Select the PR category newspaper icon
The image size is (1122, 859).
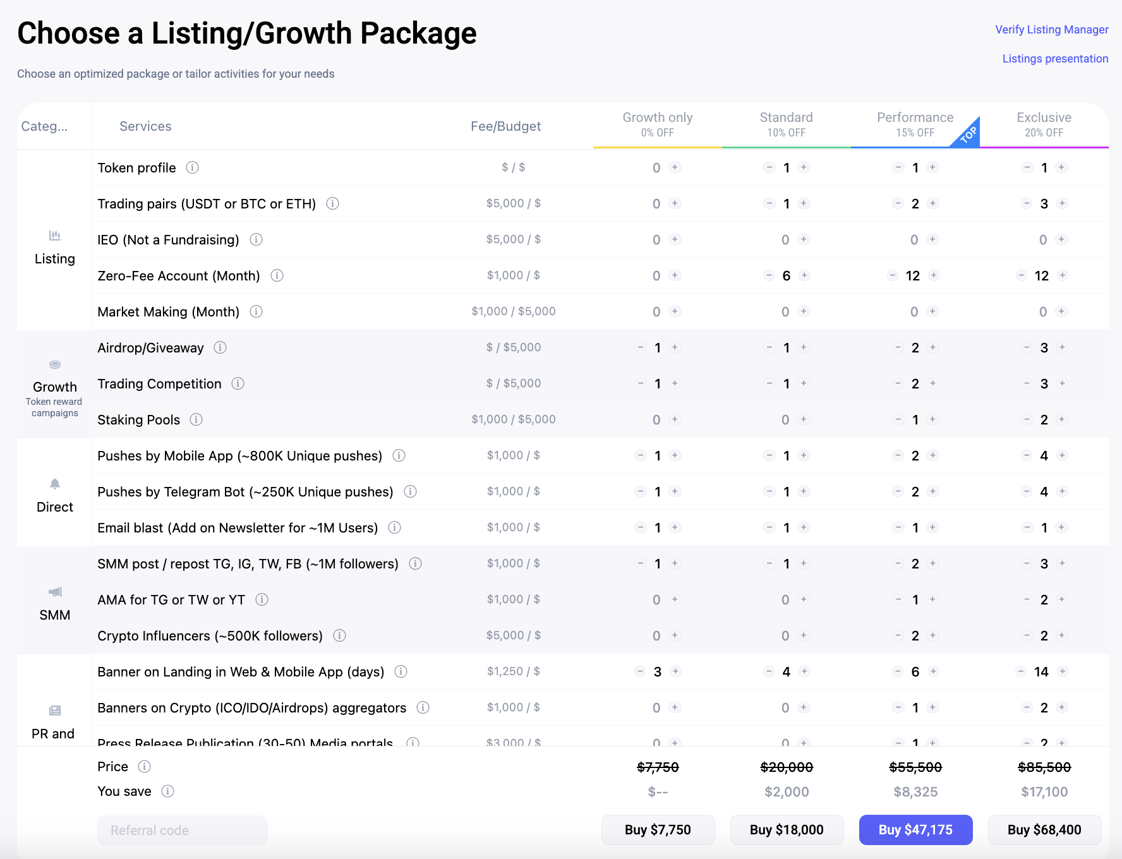coord(55,711)
